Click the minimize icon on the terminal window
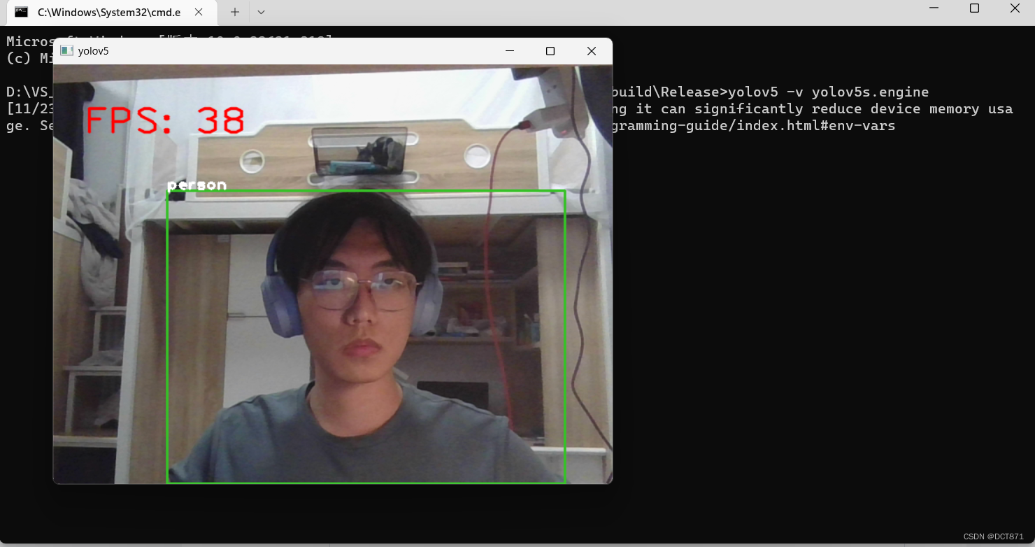This screenshot has height=547, width=1035. point(935,8)
